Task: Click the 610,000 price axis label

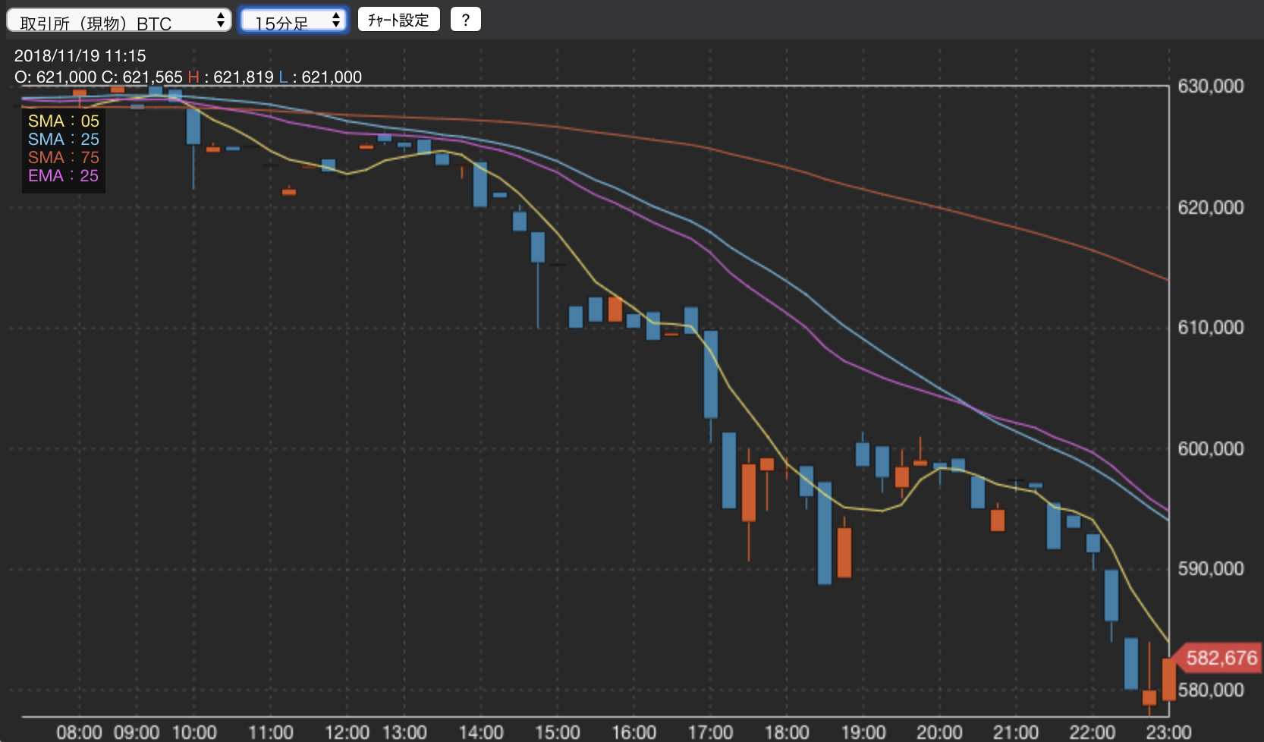Action: click(1211, 328)
